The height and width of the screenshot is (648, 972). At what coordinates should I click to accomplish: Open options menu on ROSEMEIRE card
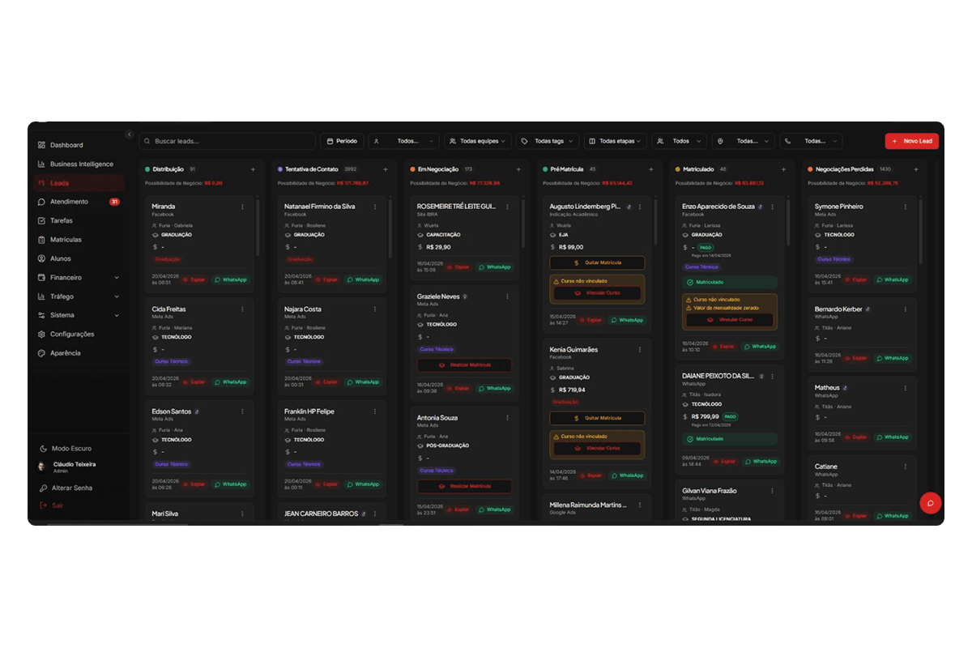(507, 207)
